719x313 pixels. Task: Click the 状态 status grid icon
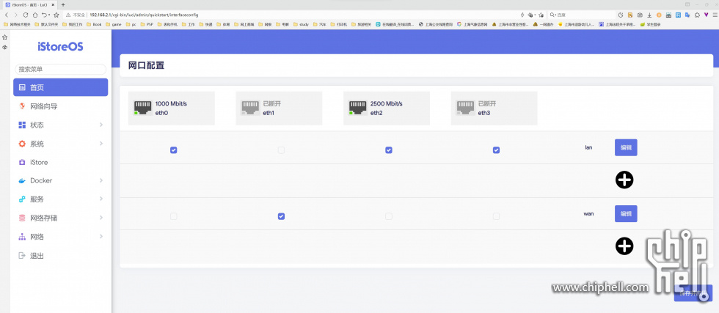coord(22,125)
